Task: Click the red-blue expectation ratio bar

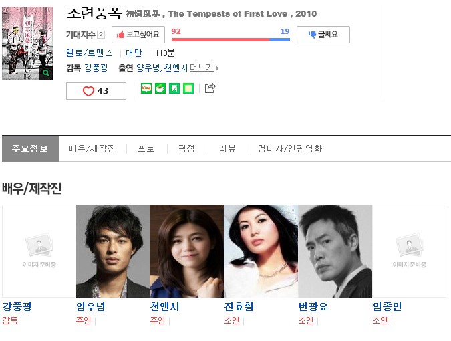Action: tap(231, 39)
